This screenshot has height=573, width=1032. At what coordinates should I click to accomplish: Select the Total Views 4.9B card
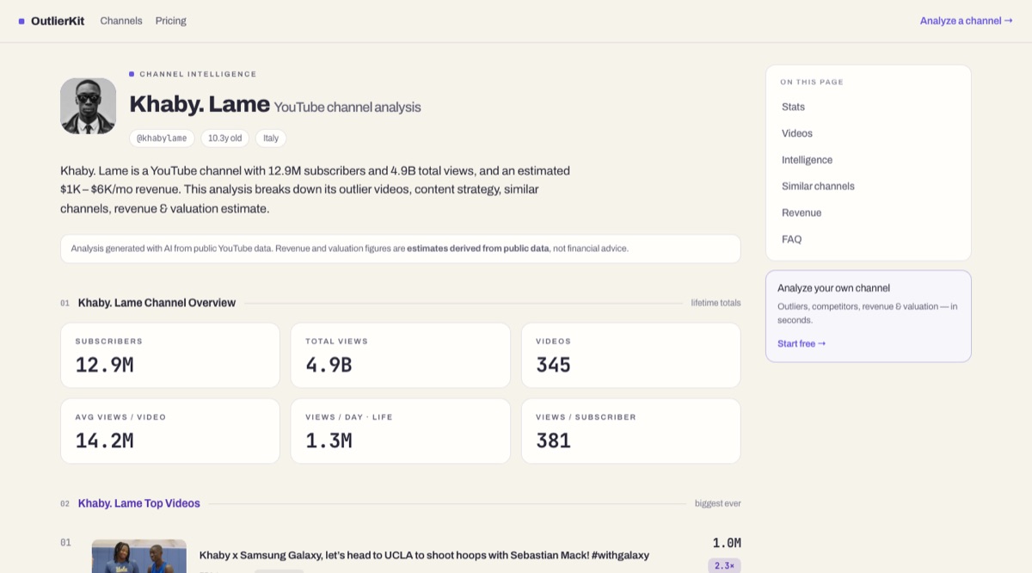401,355
